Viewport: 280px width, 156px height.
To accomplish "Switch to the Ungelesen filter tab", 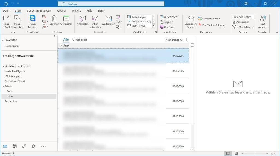I will click(x=80, y=39).
